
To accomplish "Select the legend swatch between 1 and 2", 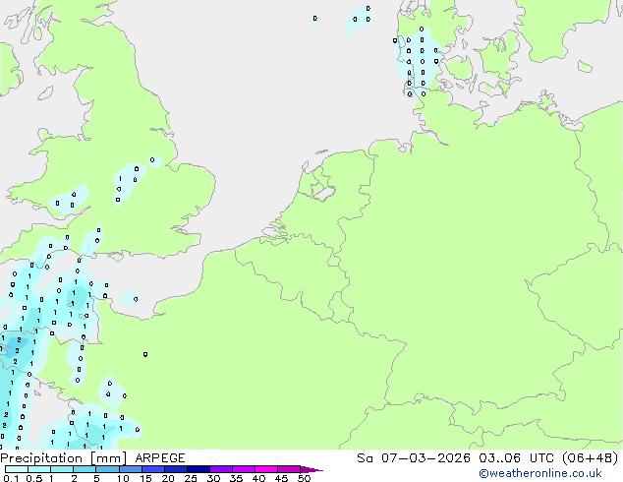I will coord(62,469).
